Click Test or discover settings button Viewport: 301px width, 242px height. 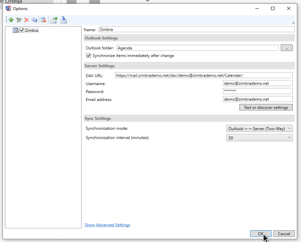[266, 107]
